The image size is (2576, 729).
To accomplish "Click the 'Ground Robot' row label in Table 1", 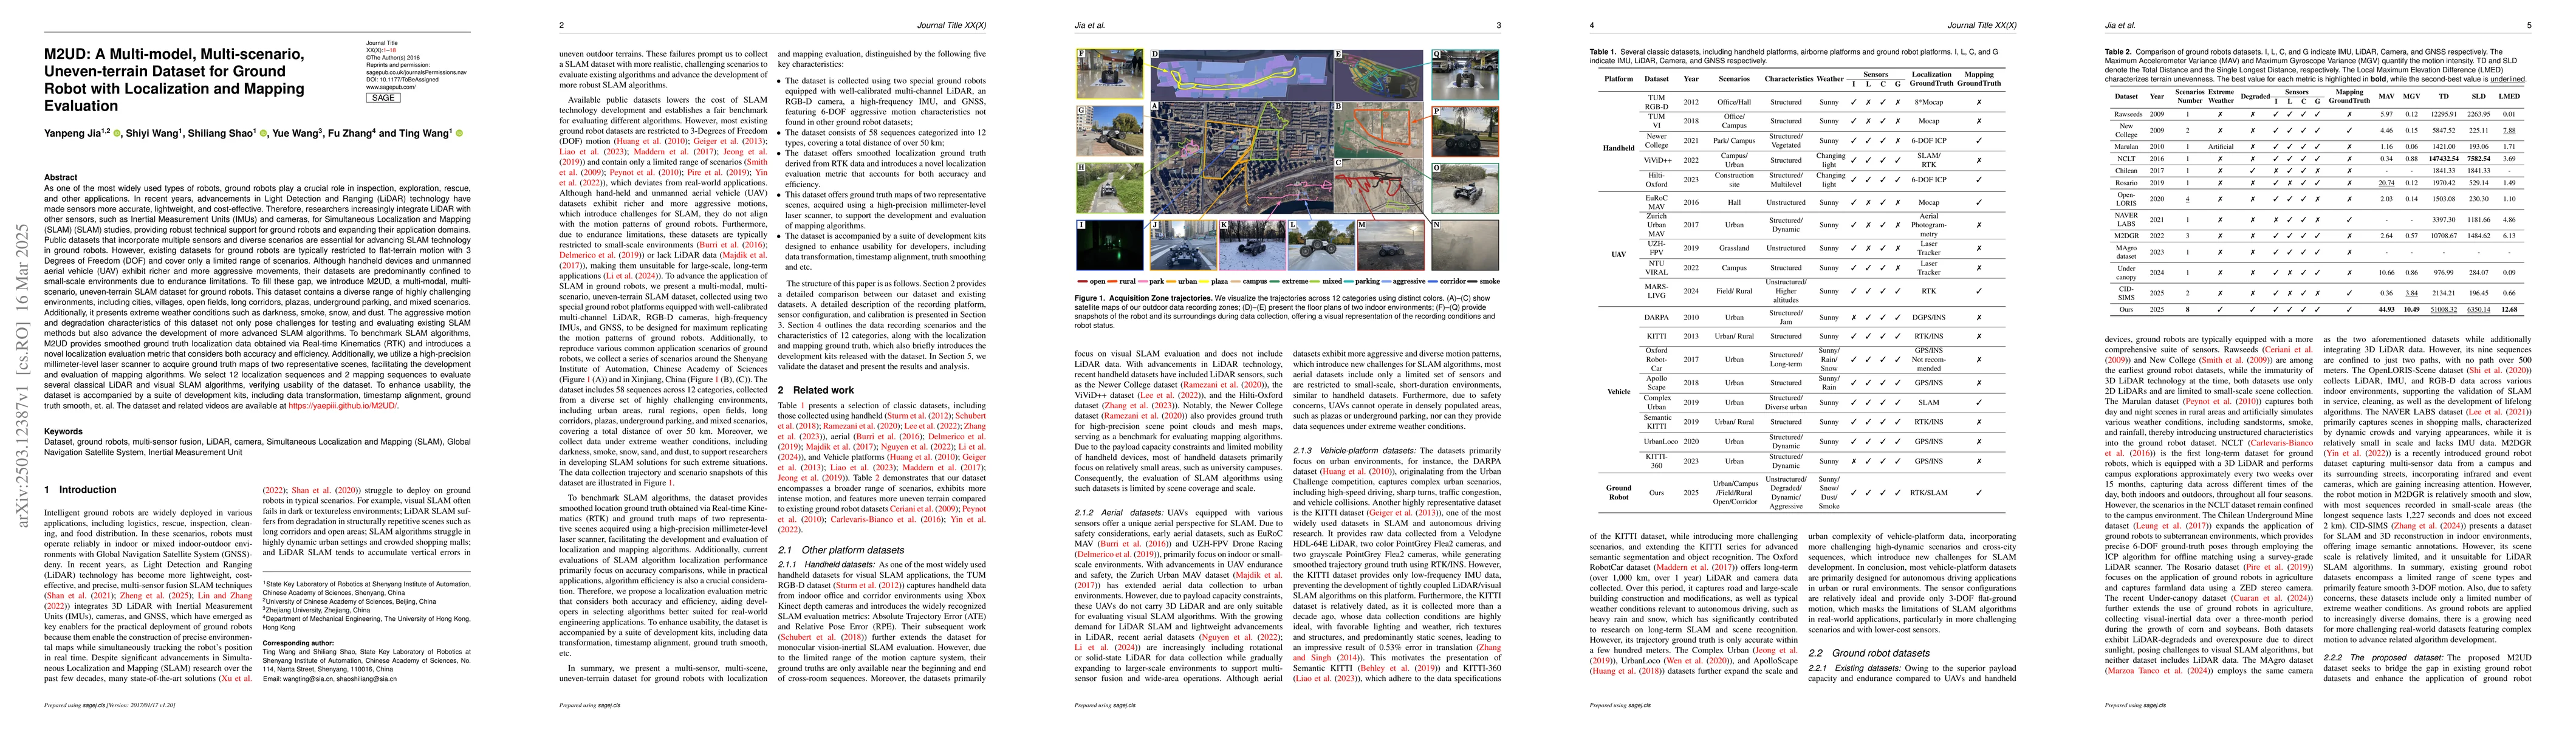I will [1619, 492].
